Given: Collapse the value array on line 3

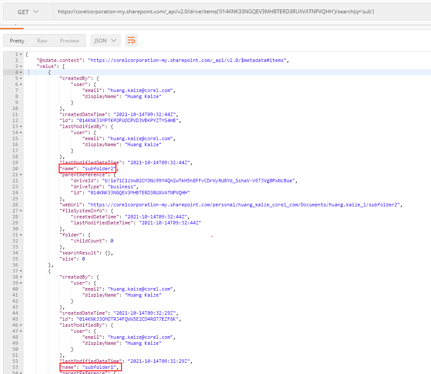Looking at the screenshot, I should coord(20,66).
